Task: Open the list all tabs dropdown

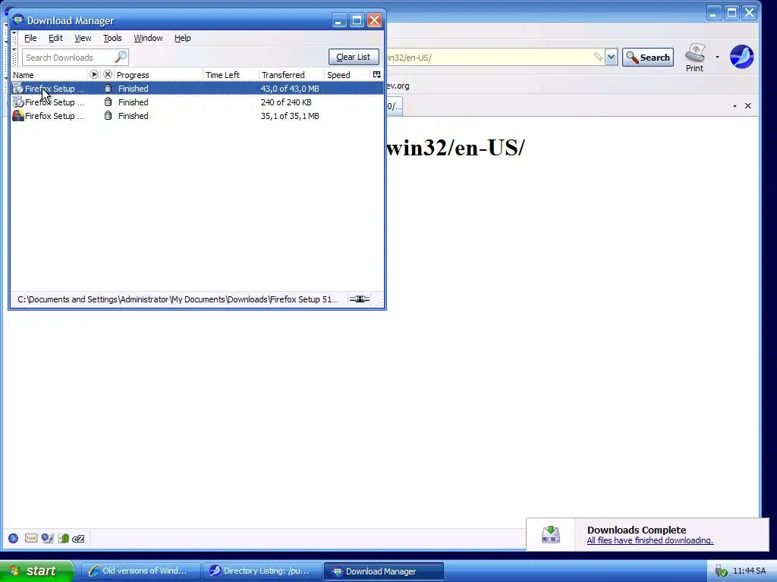Action: coord(735,106)
